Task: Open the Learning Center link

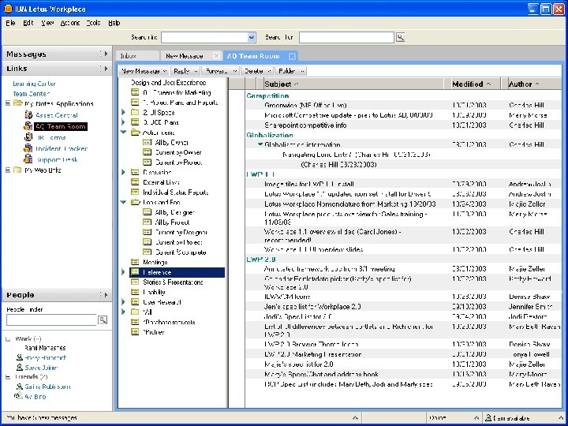Action: pos(34,84)
